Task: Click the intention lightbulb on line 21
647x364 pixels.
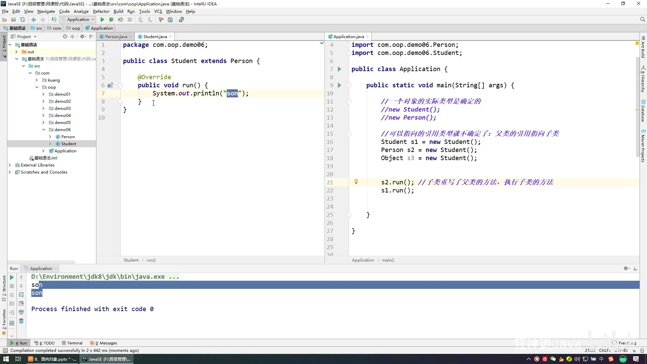Action: pos(356,182)
